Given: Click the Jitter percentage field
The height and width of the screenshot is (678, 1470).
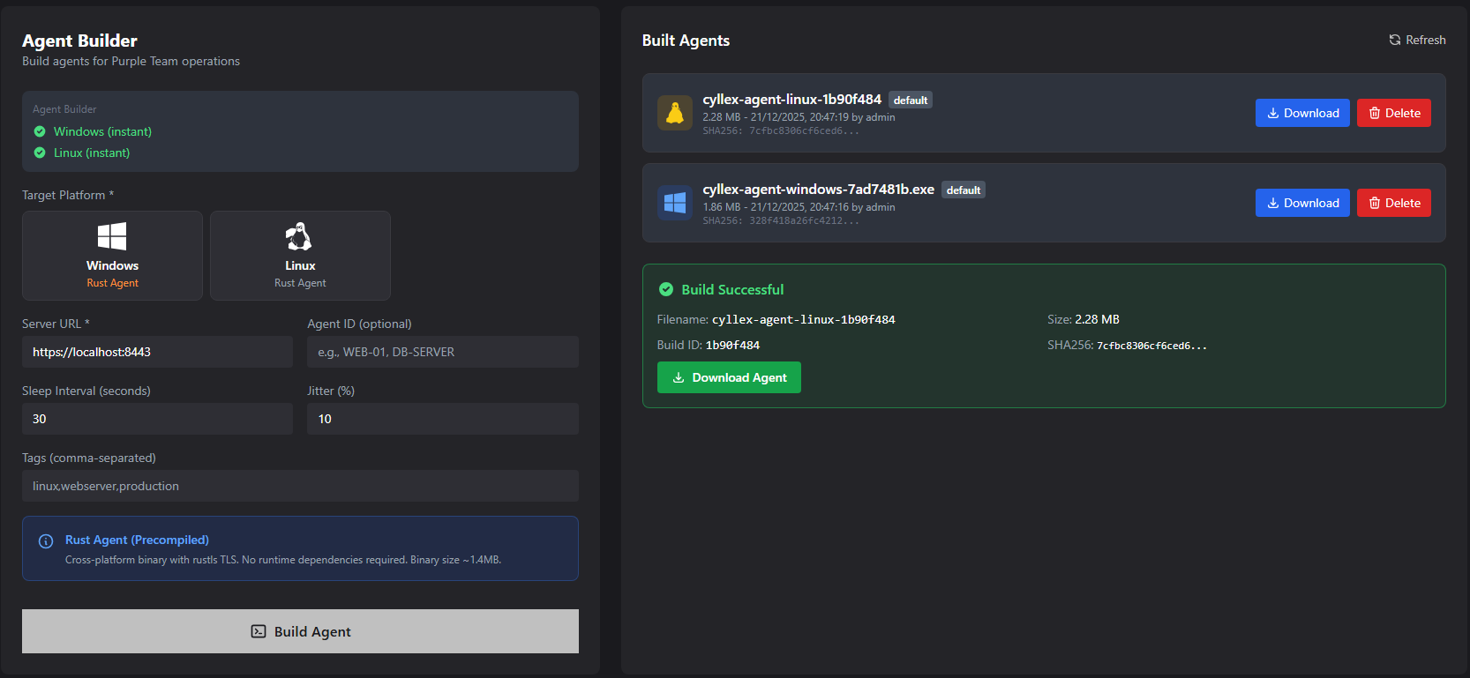Looking at the screenshot, I should click(442, 419).
